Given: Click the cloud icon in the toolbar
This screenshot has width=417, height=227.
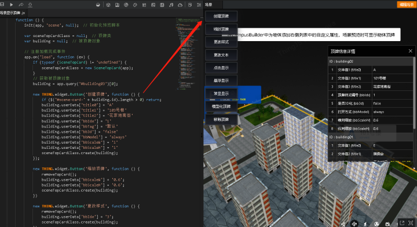Looking at the screenshot, I should pyautogui.click(x=180, y=5).
